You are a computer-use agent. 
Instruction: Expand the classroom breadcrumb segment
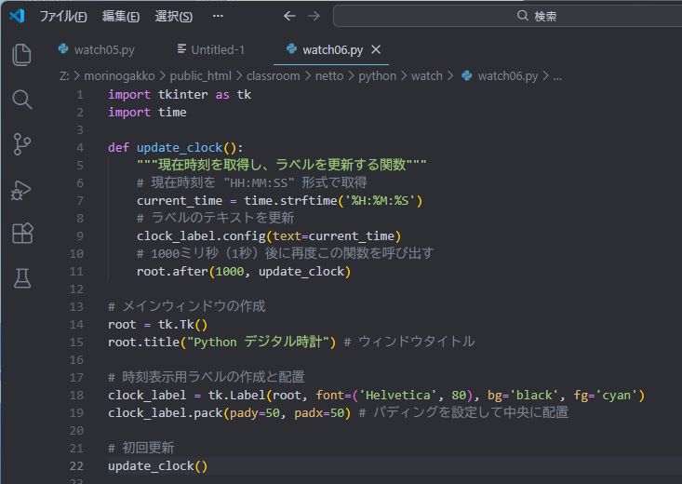(x=273, y=75)
